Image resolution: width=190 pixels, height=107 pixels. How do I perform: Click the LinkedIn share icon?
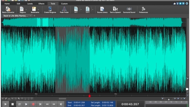click(x=183, y=4)
